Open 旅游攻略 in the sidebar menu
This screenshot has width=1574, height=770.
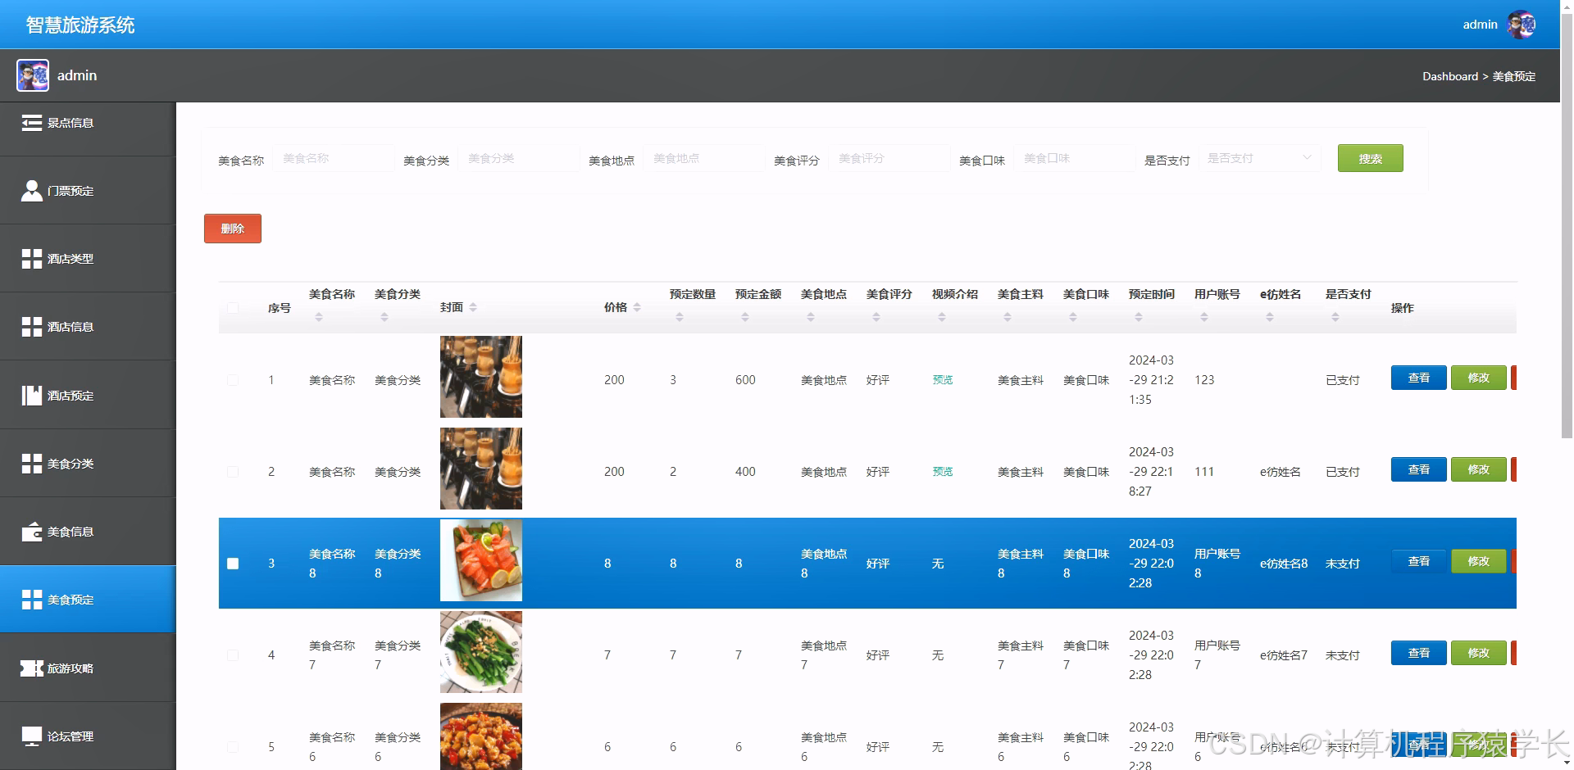point(88,668)
